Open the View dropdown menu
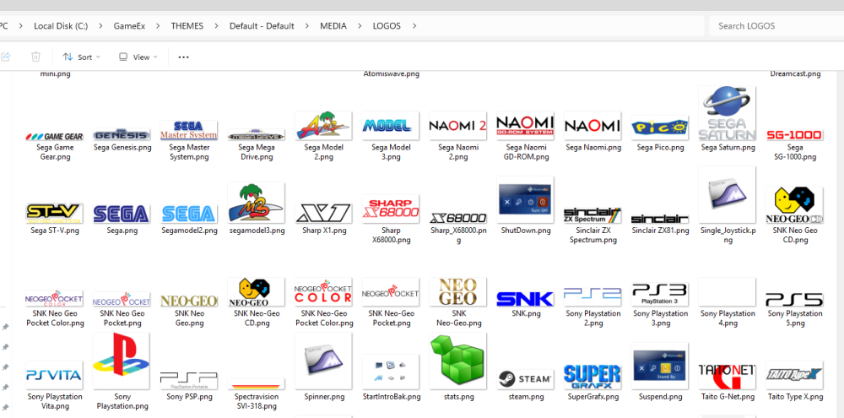 coord(138,57)
